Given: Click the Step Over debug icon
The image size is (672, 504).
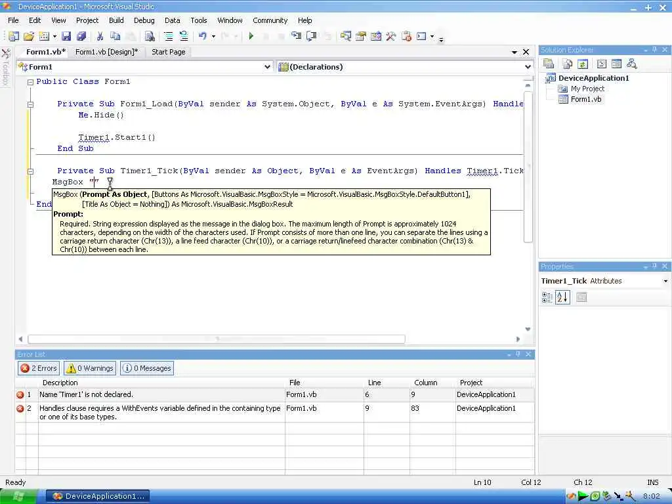Looking at the screenshot, I should [x=312, y=36].
